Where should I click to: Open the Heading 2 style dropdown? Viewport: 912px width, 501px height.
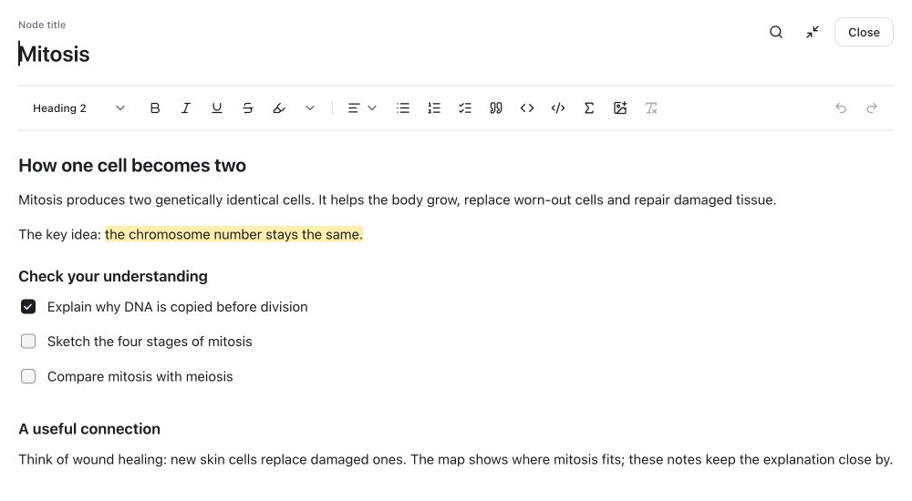[x=78, y=108]
